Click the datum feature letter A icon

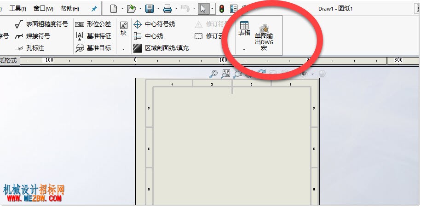click(x=80, y=36)
